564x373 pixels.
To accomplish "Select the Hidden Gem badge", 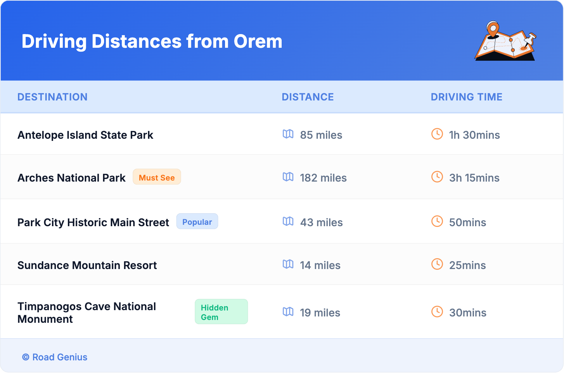I will [x=221, y=312].
